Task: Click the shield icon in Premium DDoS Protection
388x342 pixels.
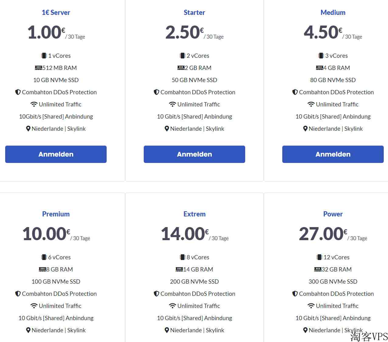Action: click(x=18, y=294)
